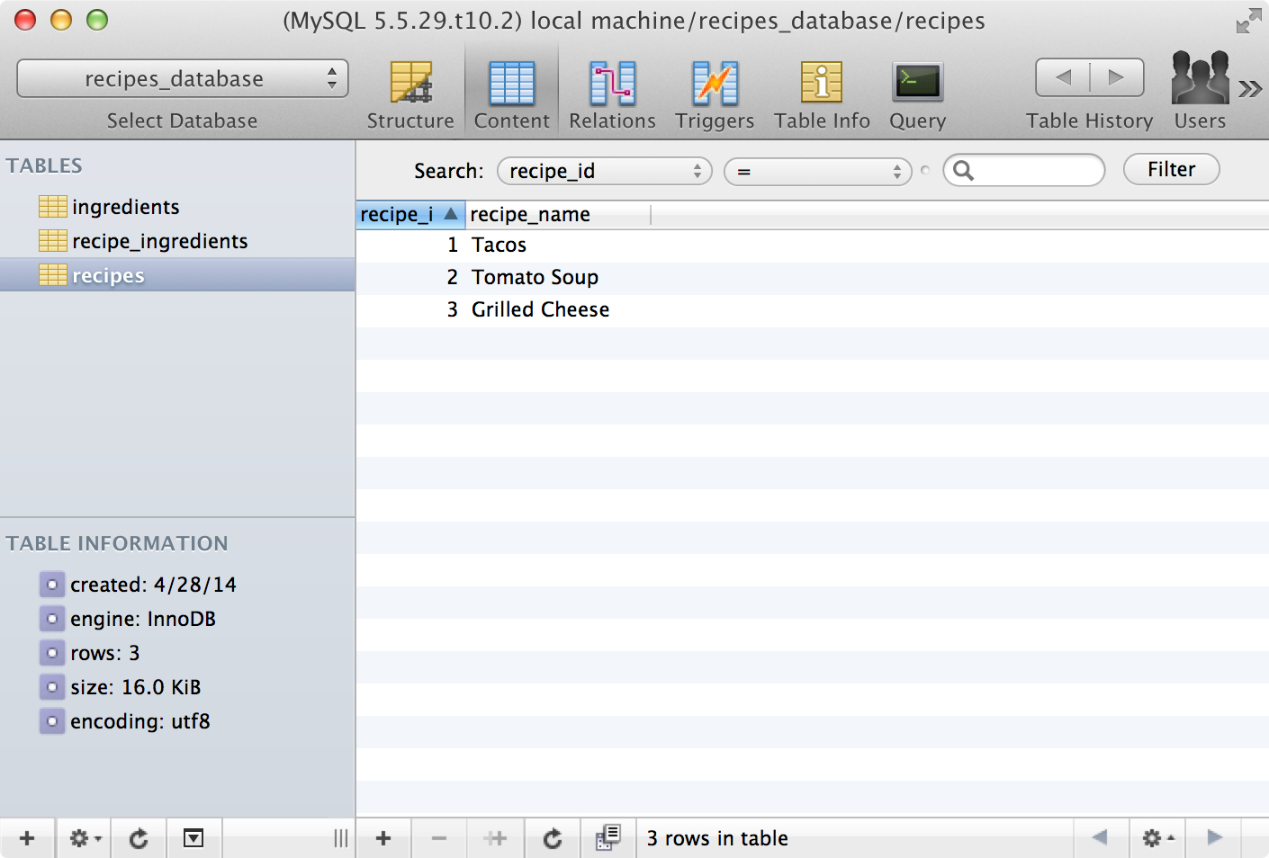Go to the next content page
This screenshot has width=1269, height=858.
(x=1214, y=837)
